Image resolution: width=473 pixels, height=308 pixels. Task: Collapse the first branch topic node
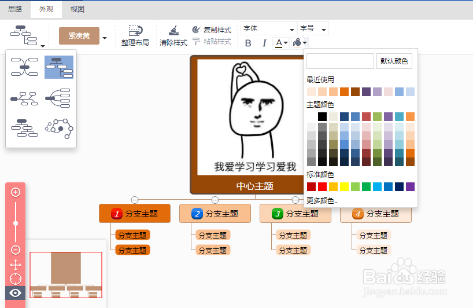(x=135, y=200)
